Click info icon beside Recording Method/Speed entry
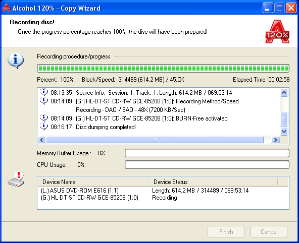Viewport: 299px width, 243px height. [43, 101]
